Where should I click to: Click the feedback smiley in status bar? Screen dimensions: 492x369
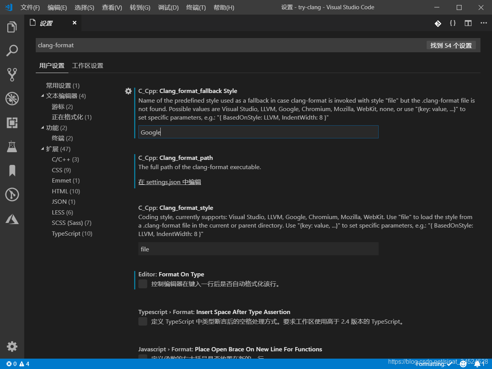coord(463,364)
